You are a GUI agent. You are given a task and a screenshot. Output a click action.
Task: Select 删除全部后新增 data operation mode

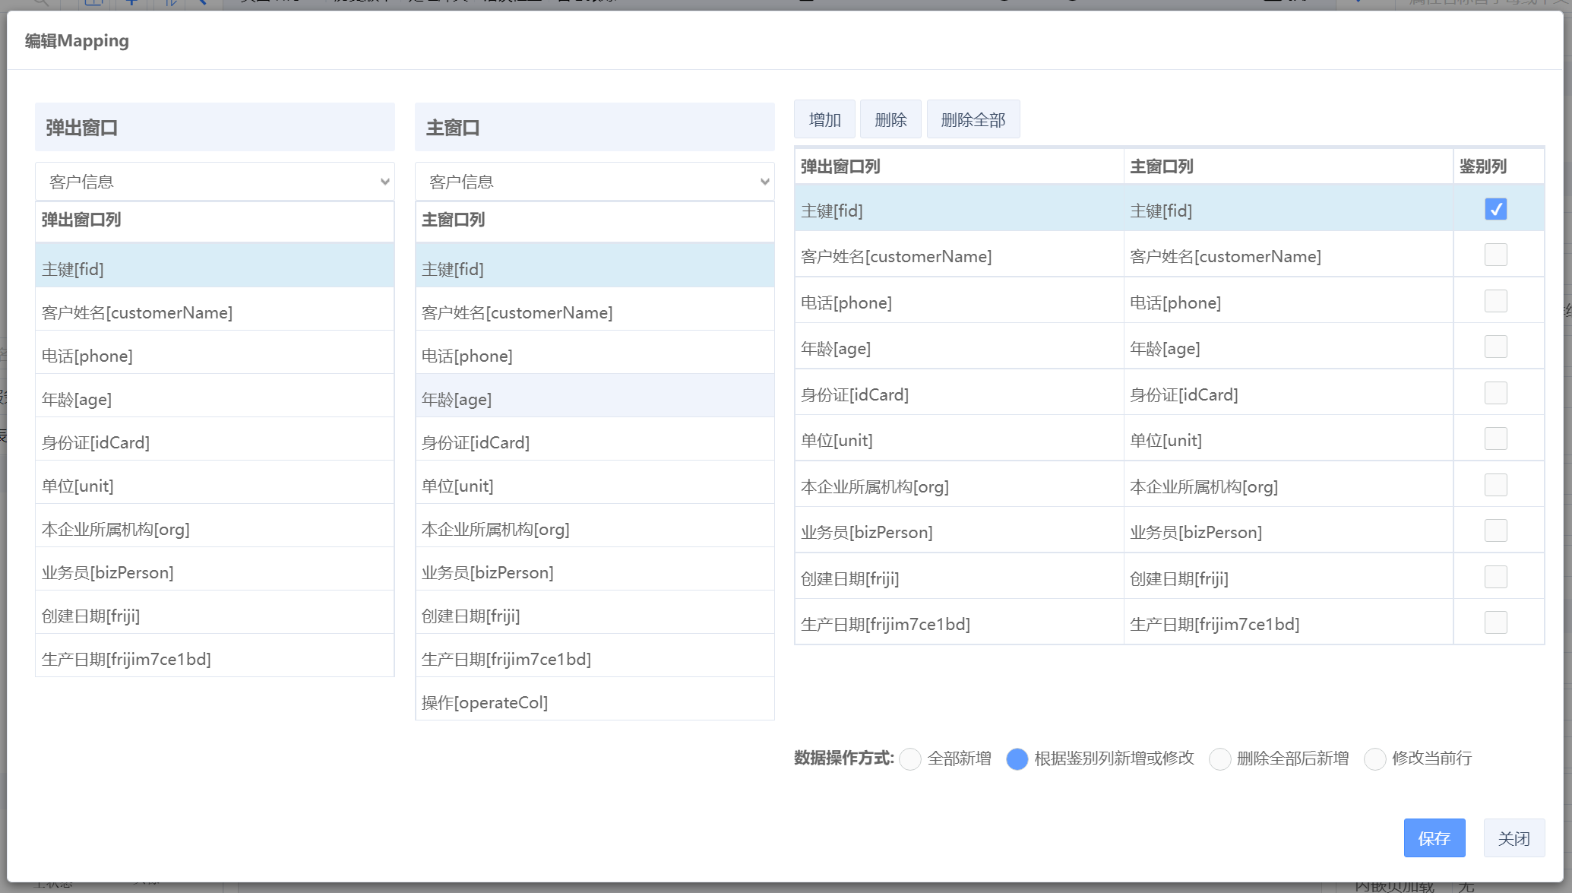click(1219, 758)
